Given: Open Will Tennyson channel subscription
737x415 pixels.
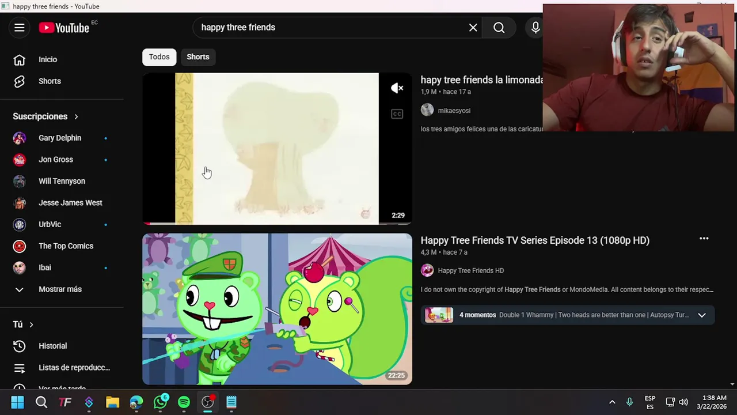Looking at the screenshot, I should (62, 181).
